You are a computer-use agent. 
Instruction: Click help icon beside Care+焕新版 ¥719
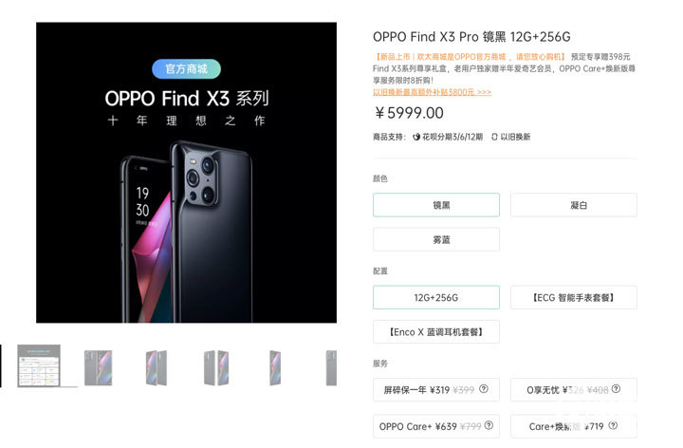(x=613, y=425)
